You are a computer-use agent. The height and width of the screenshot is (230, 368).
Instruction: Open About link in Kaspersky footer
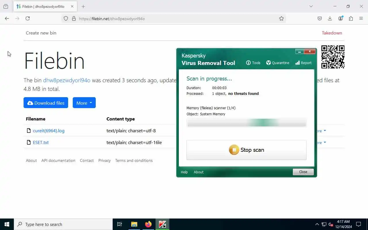pos(198,172)
